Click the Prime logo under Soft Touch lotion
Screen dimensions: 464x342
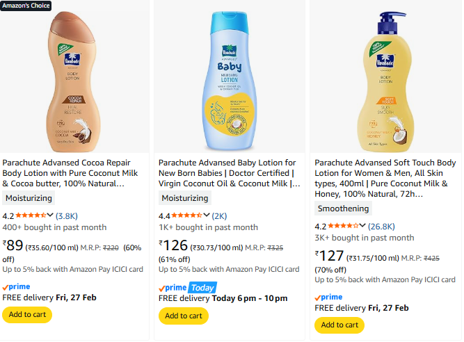coord(328,297)
